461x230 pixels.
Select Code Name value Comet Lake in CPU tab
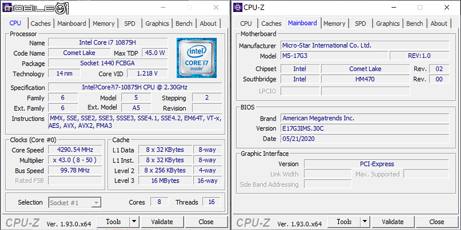coord(79,53)
